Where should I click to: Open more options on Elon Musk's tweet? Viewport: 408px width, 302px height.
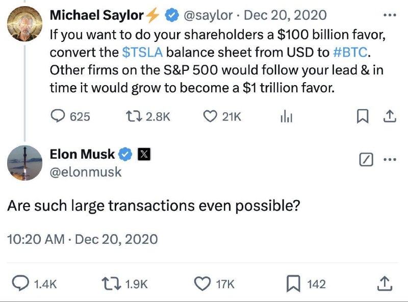click(390, 159)
